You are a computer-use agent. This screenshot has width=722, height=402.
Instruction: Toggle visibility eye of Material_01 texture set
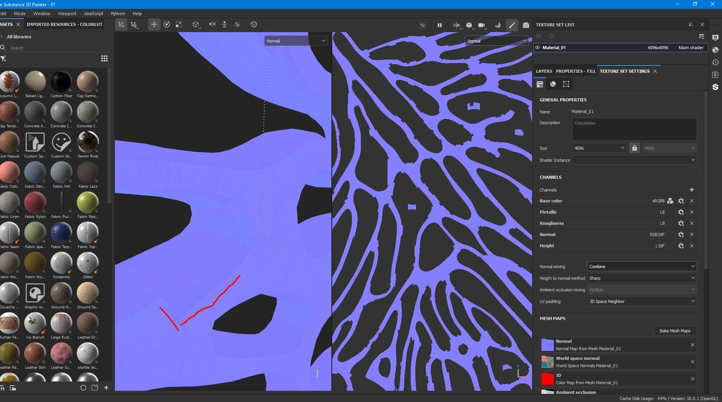tap(537, 48)
